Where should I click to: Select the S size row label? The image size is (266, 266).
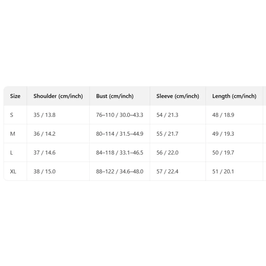12,115
